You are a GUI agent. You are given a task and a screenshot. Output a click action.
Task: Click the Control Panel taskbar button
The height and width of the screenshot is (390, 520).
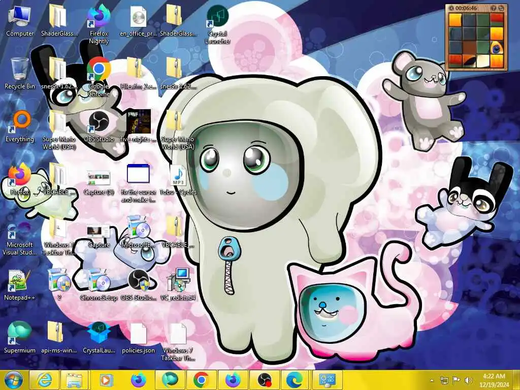coord(328,380)
